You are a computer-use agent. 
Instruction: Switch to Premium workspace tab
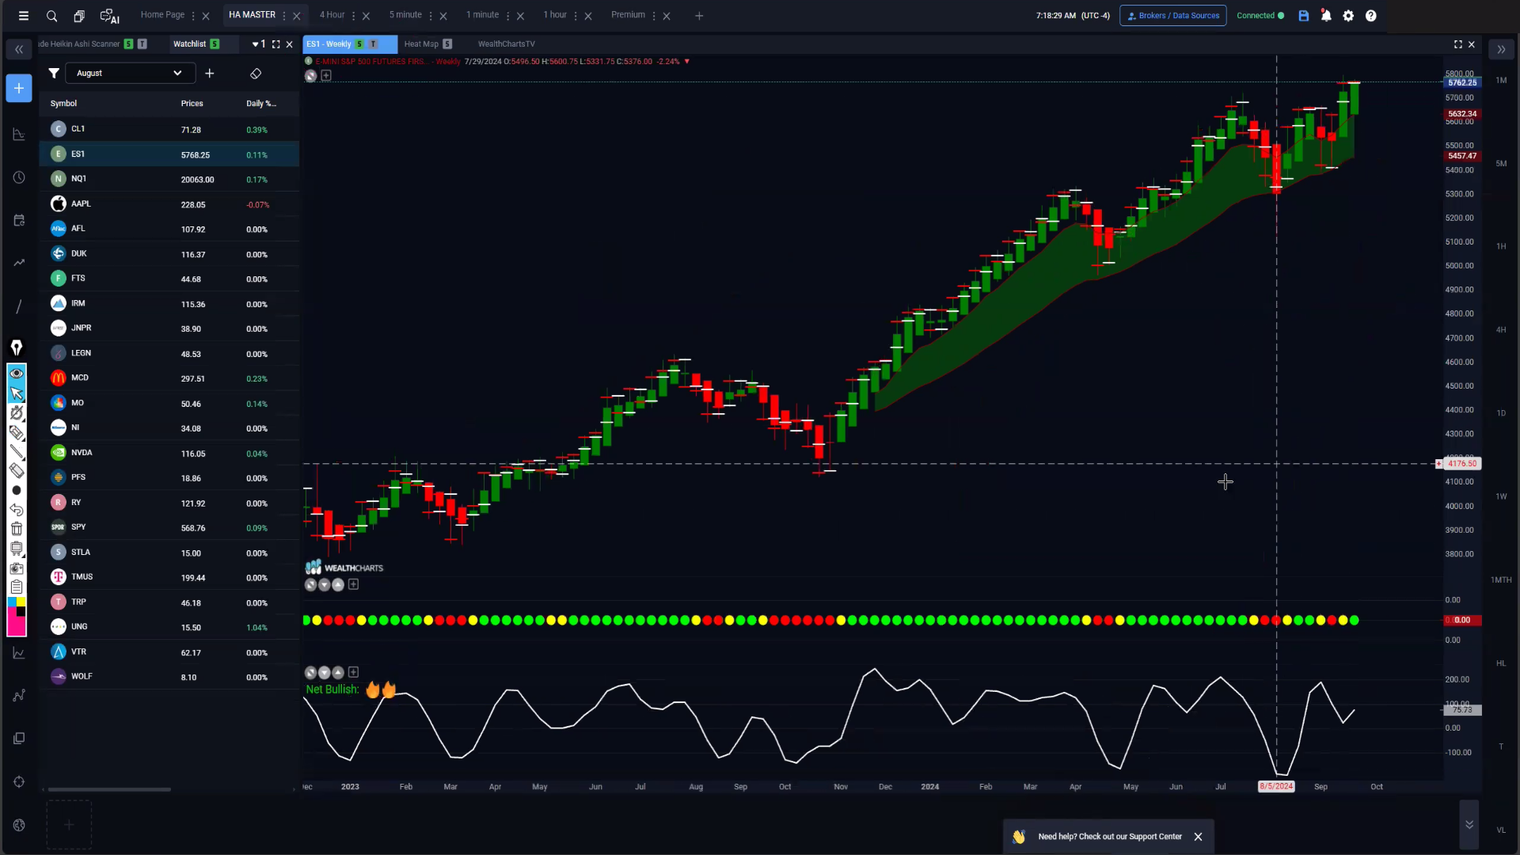tap(628, 15)
